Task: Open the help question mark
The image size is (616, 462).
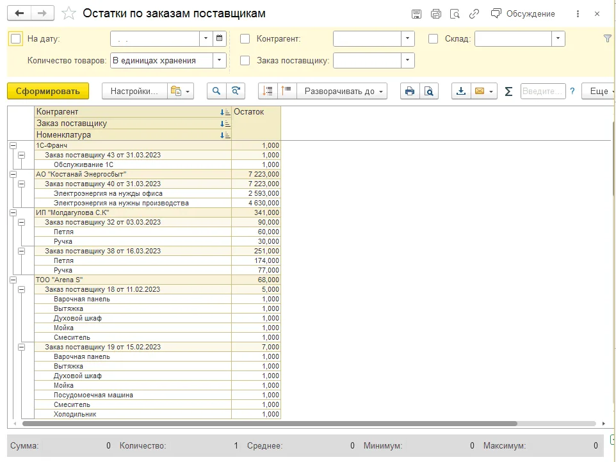Action: [572, 91]
